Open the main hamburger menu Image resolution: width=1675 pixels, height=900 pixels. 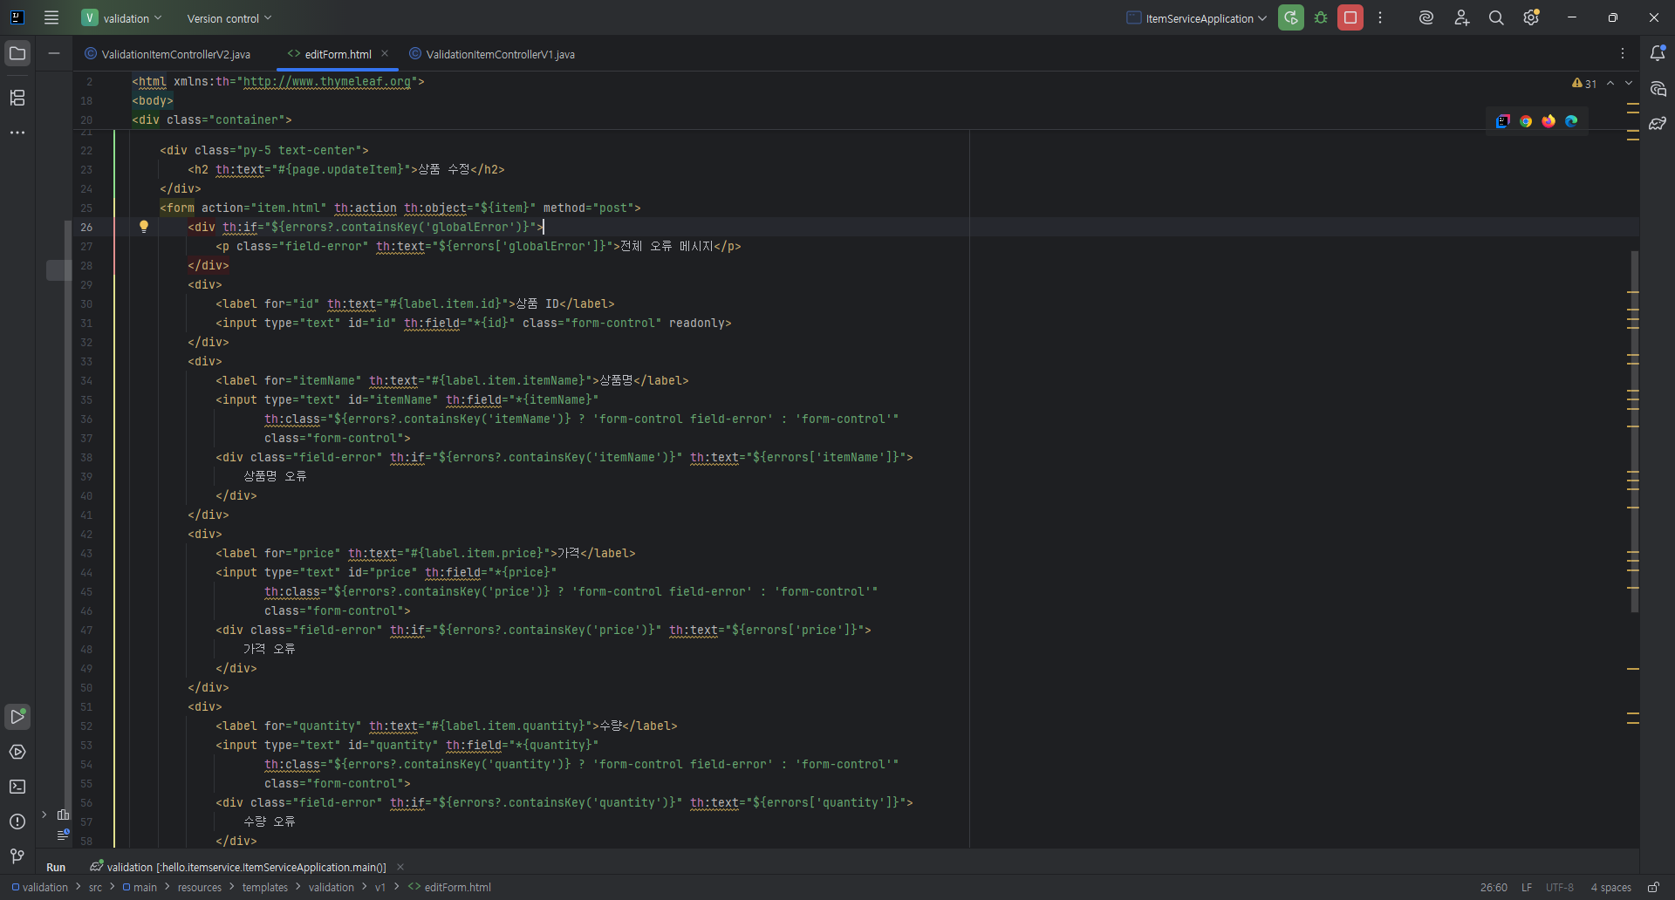pyautogui.click(x=51, y=17)
